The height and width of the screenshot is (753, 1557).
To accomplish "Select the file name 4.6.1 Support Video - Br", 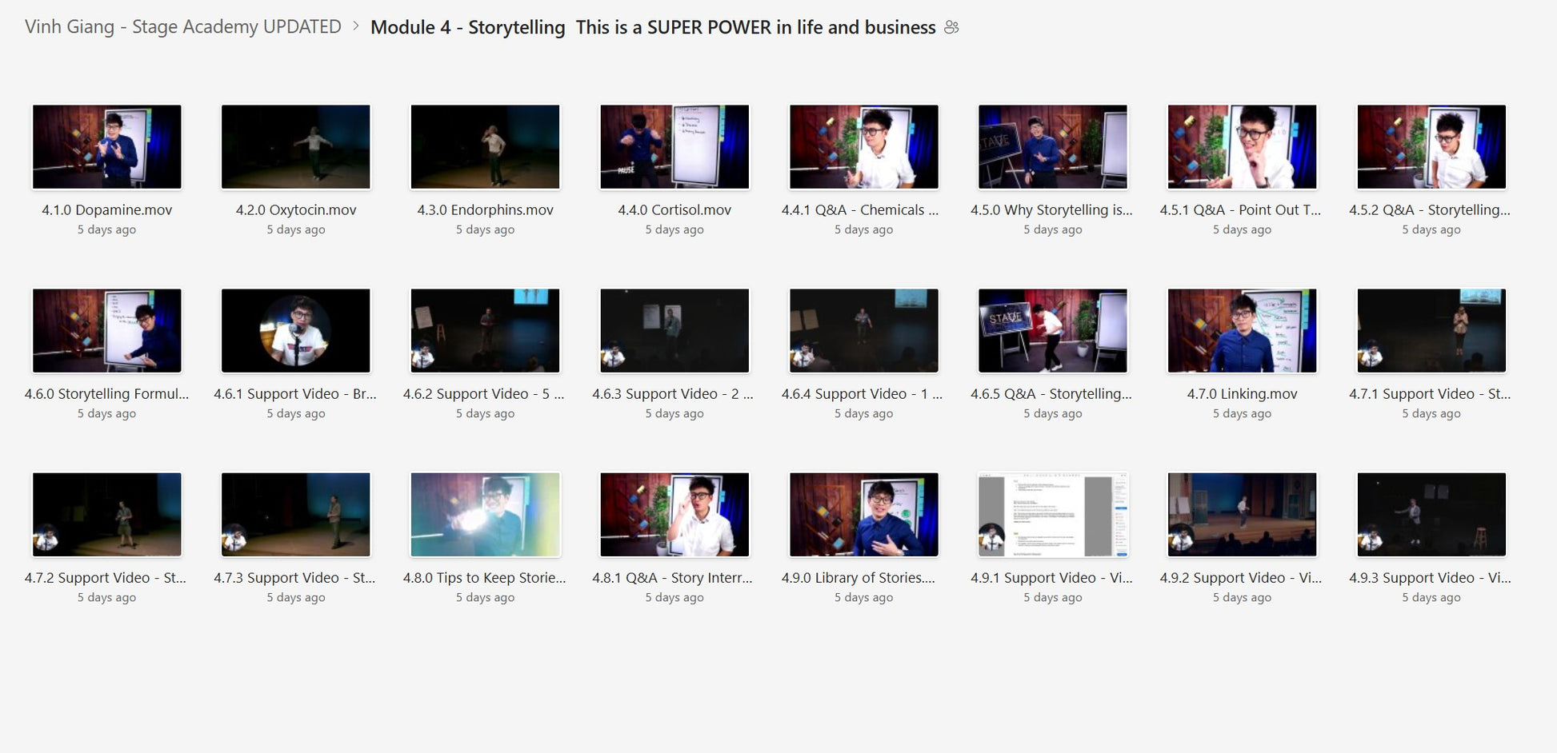I will tap(295, 394).
